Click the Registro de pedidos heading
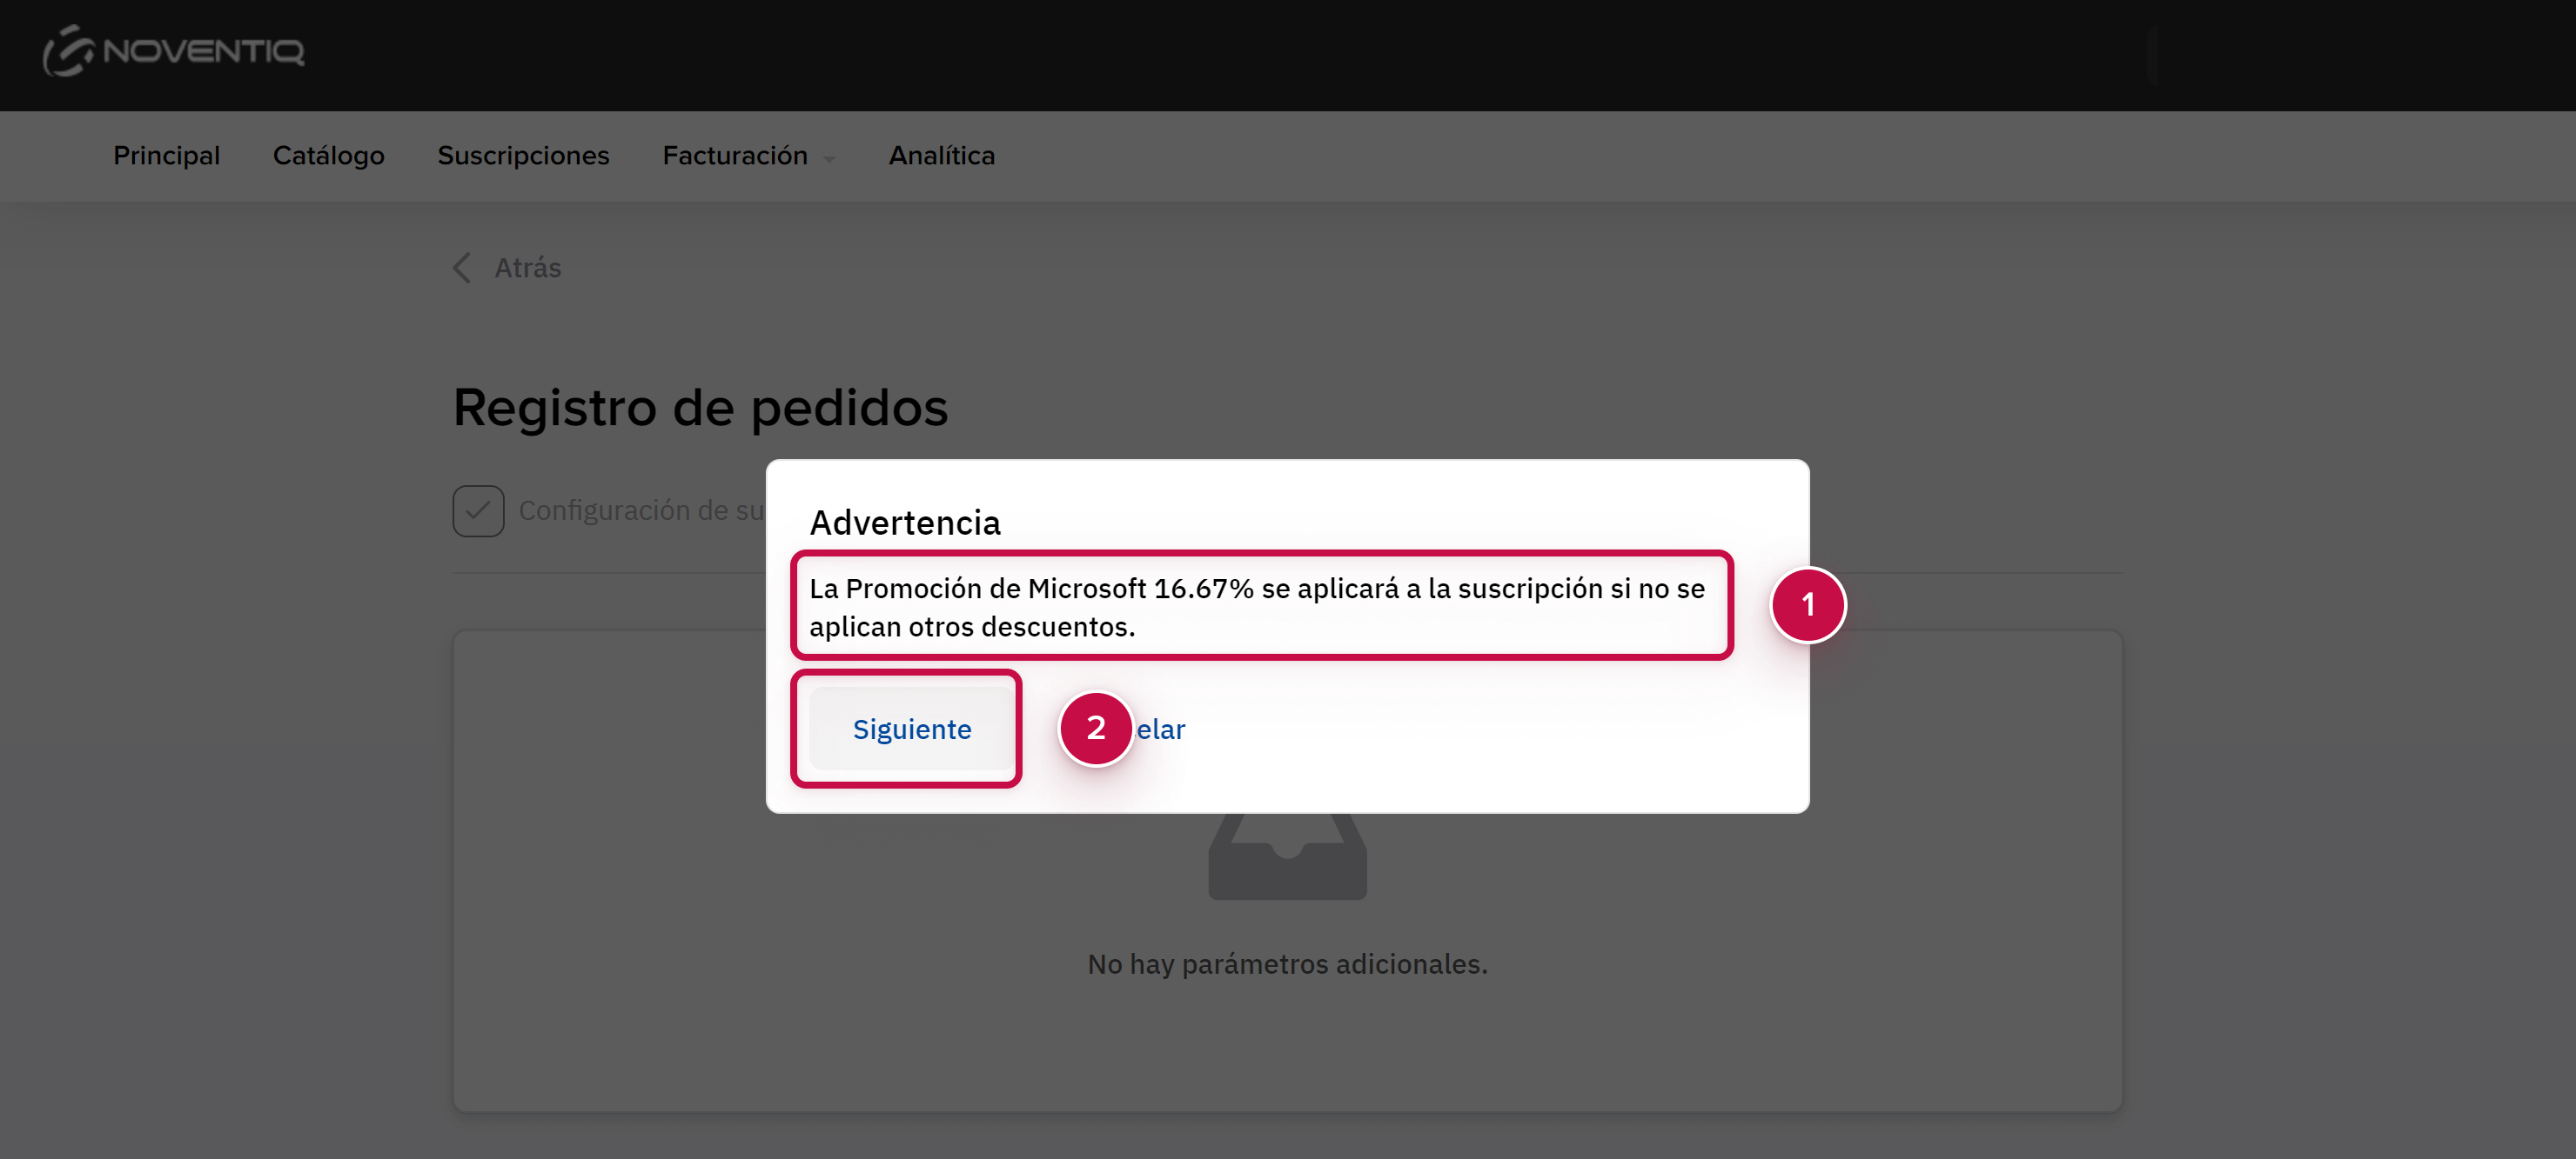2576x1159 pixels. (x=700, y=408)
